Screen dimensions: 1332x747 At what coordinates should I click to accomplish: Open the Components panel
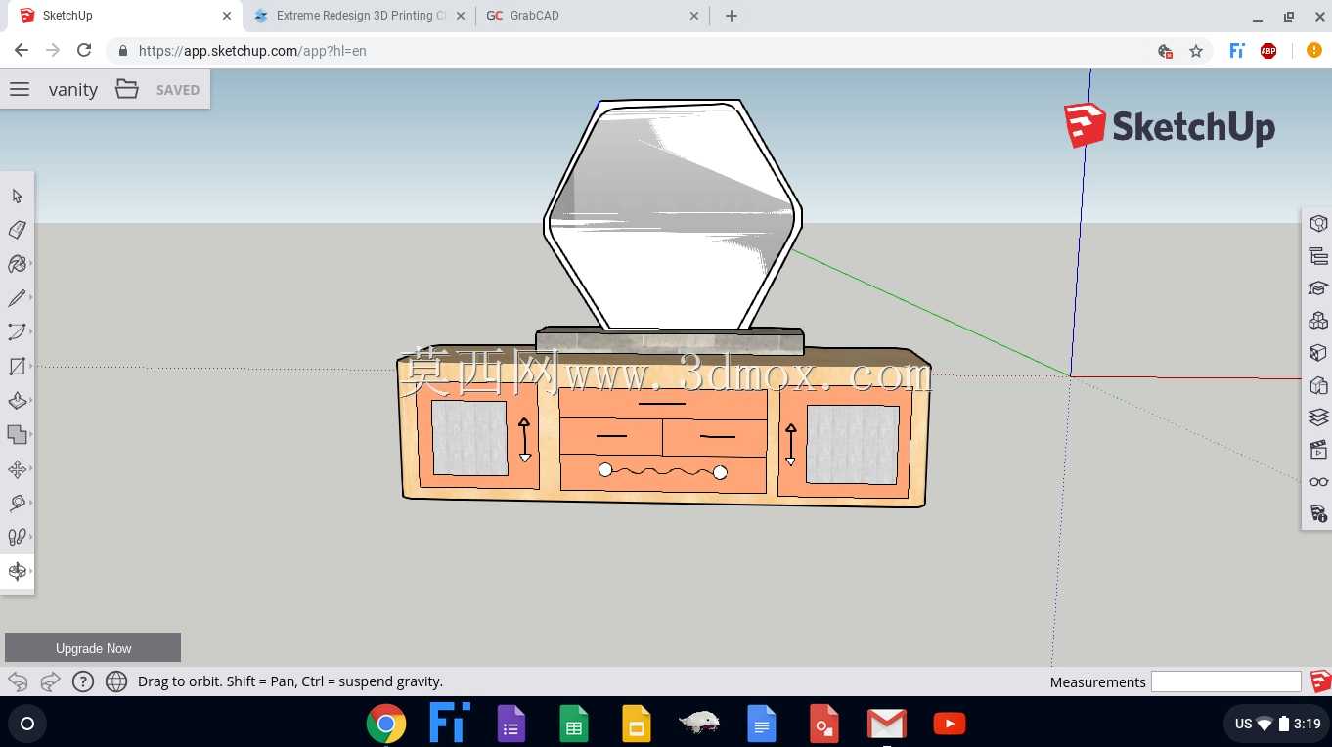[x=1317, y=321]
